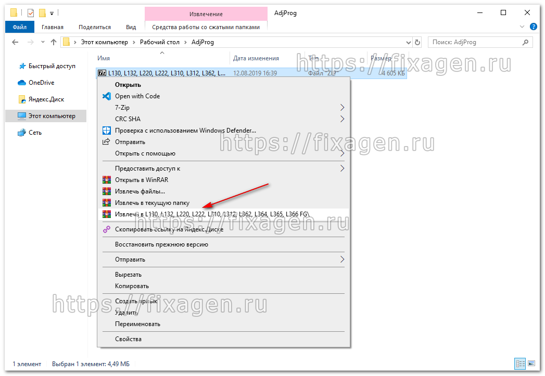Click the VS Code icon next to Open with Code
The width and height of the screenshot is (545, 376).
point(106,96)
